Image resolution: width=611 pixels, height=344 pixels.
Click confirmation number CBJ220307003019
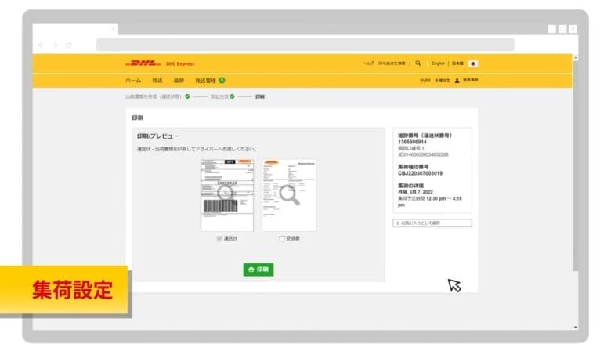[x=420, y=173]
